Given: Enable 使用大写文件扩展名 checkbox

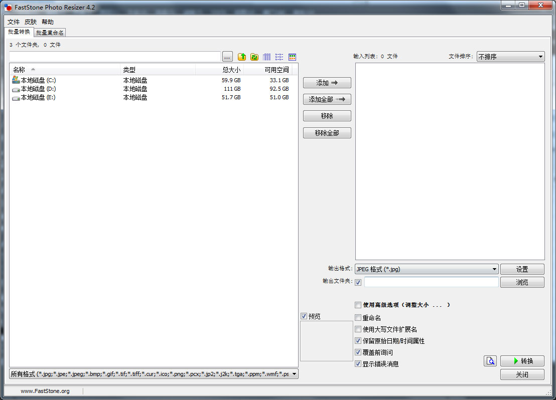Looking at the screenshot, I should 358,329.
